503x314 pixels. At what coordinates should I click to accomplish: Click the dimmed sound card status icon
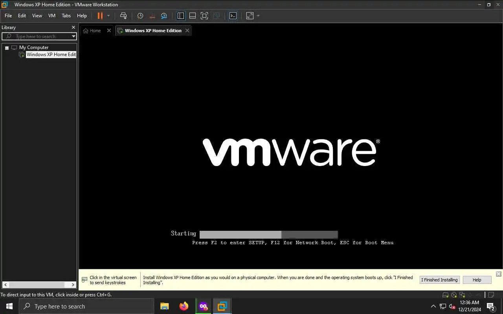[x=471, y=295]
